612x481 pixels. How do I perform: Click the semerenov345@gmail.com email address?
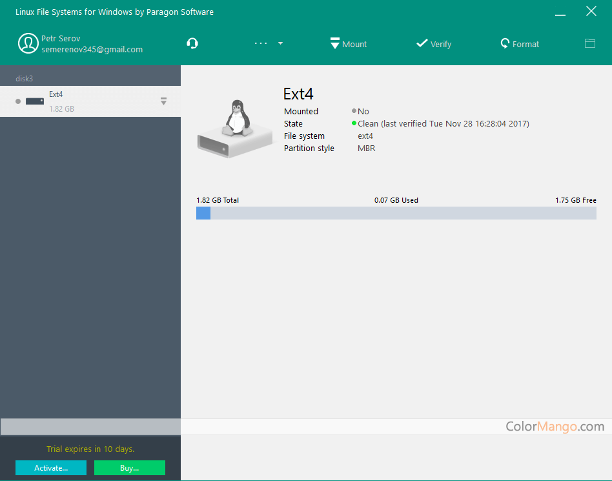click(x=92, y=50)
